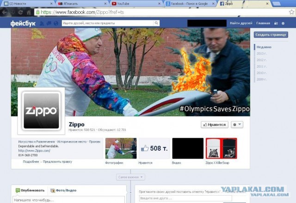Open the Фотографии thumbnail
Image resolution: width=296 pixels, height=203 pixels.
121,148
